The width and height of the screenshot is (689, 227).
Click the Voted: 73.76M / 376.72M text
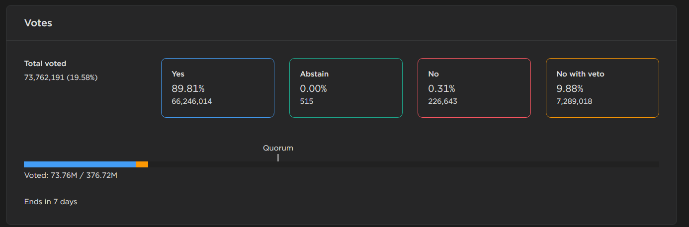coord(71,175)
